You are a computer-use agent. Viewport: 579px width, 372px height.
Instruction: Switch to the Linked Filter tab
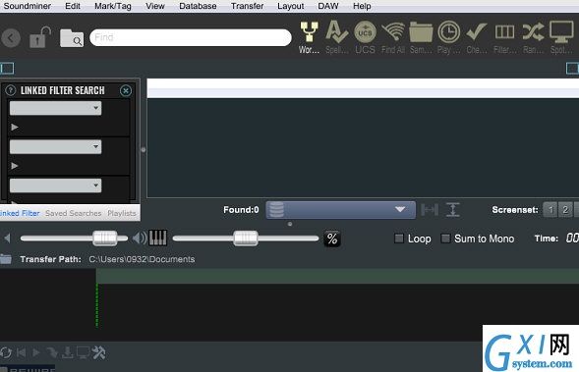tap(20, 213)
